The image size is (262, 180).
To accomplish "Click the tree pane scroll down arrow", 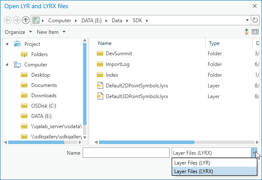I will [x=85, y=137].
